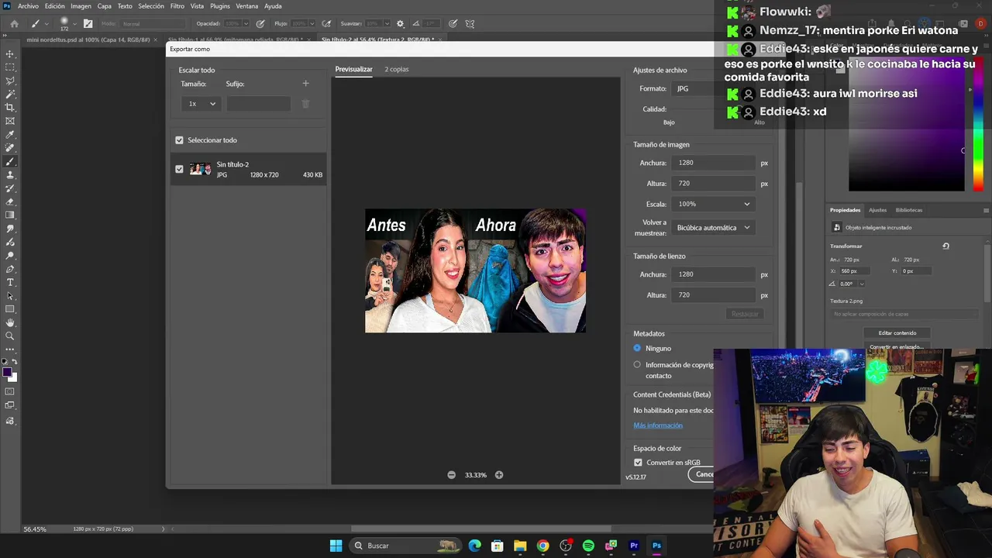The image size is (992, 558).
Task: Open the Windows Start menu
Action: [336, 546]
